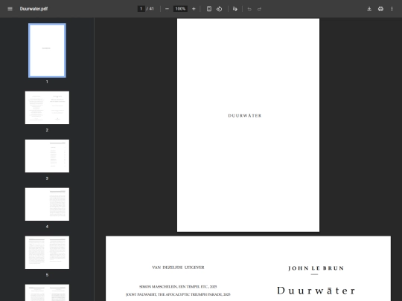Toggle the sidebar menu icon
402x301 pixels.
pyautogui.click(x=10, y=9)
